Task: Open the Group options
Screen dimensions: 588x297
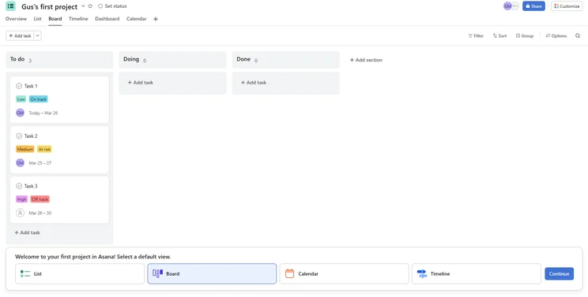Action: (x=524, y=36)
